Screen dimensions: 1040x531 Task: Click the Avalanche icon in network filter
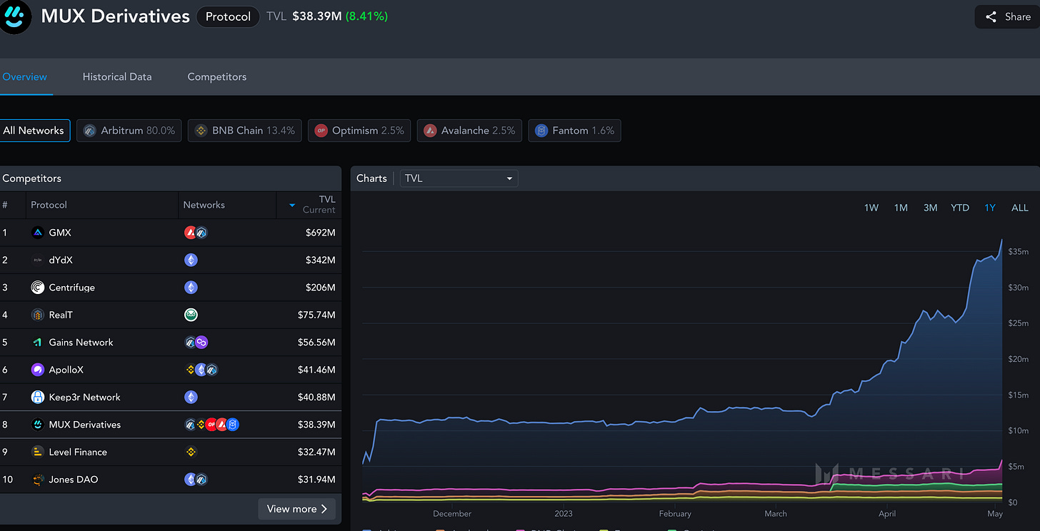430,131
